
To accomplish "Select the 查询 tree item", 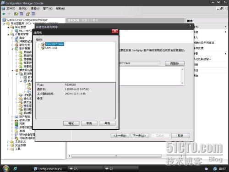I will click(22, 131).
